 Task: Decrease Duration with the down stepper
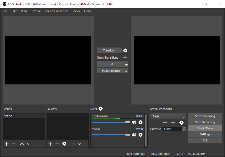tap(184, 130)
